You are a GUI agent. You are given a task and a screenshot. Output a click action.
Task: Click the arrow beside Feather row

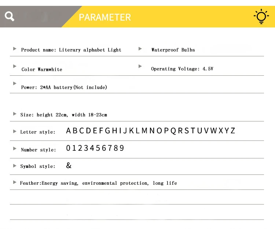click(x=15, y=182)
